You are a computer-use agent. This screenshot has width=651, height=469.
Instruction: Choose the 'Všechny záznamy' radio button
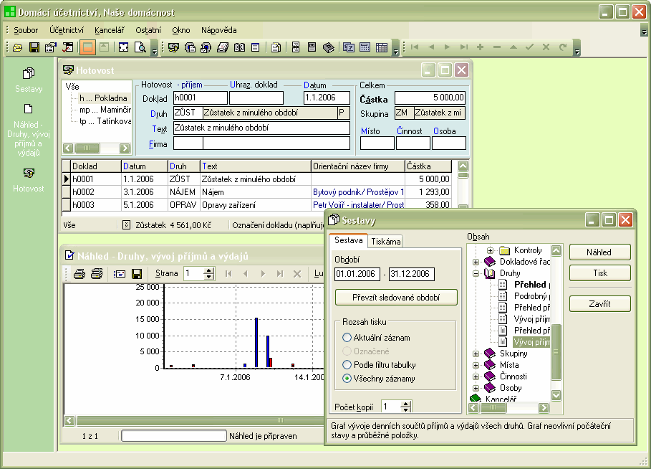(x=347, y=379)
